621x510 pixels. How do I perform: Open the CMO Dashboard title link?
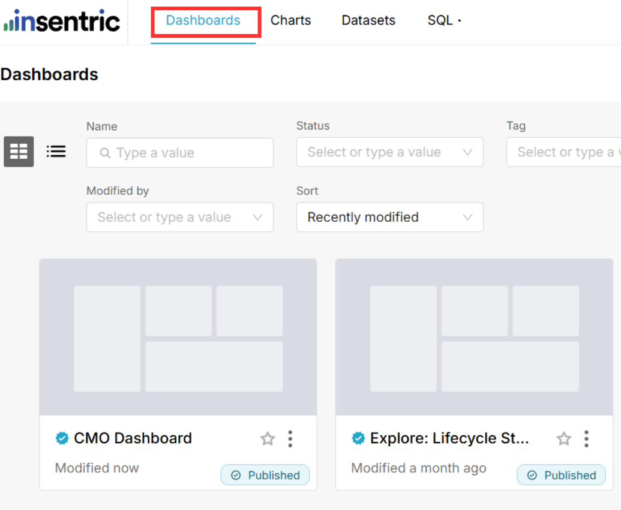tap(133, 439)
